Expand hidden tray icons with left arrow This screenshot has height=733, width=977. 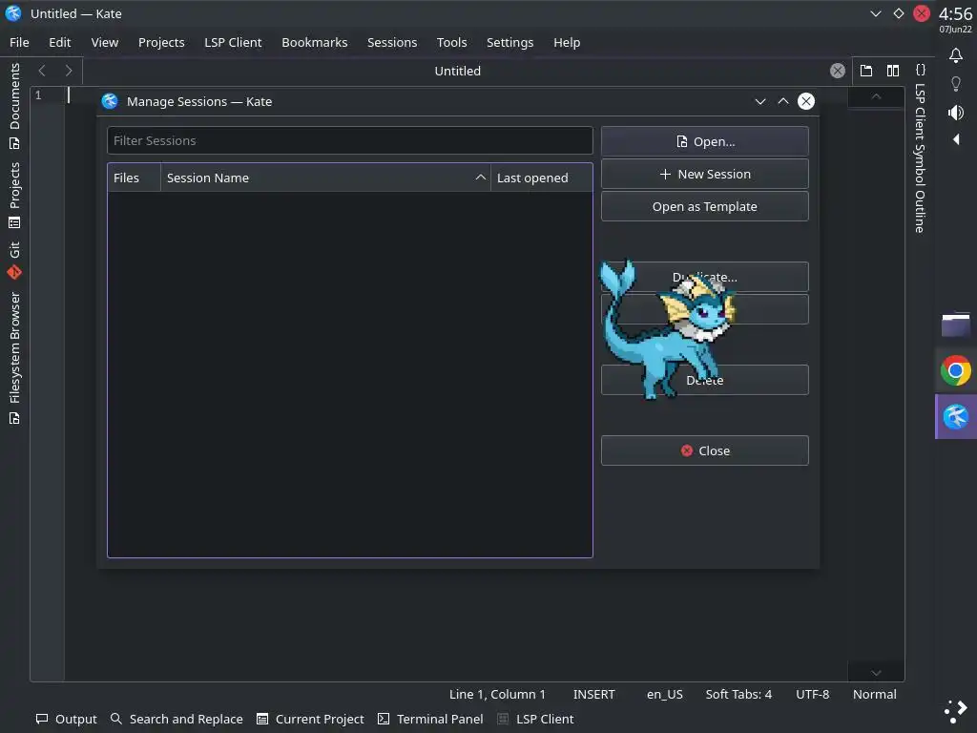(x=956, y=139)
